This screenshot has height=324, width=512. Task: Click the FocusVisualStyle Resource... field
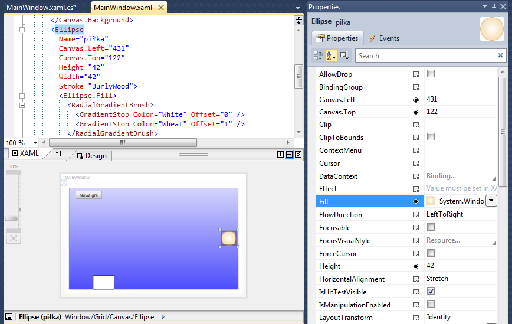(461, 240)
